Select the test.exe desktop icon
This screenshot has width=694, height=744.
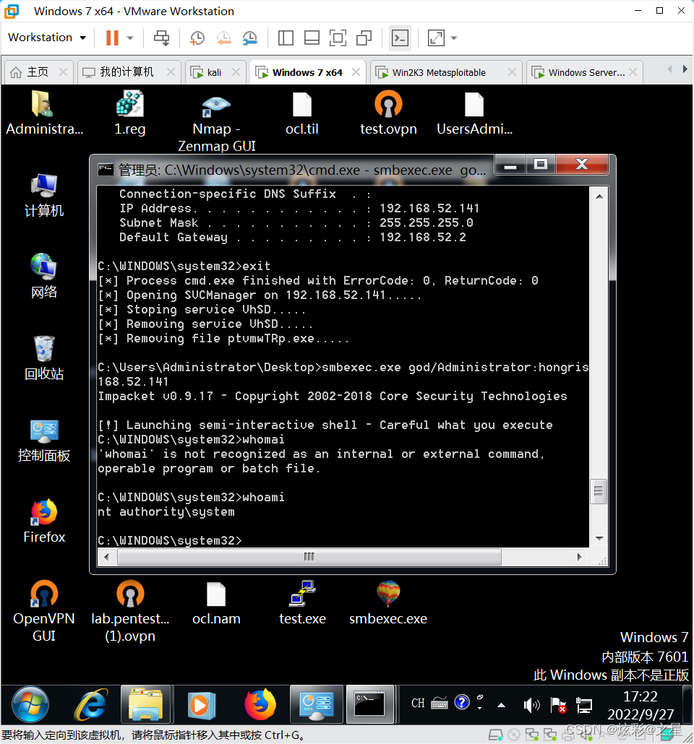(x=303, y=604)
